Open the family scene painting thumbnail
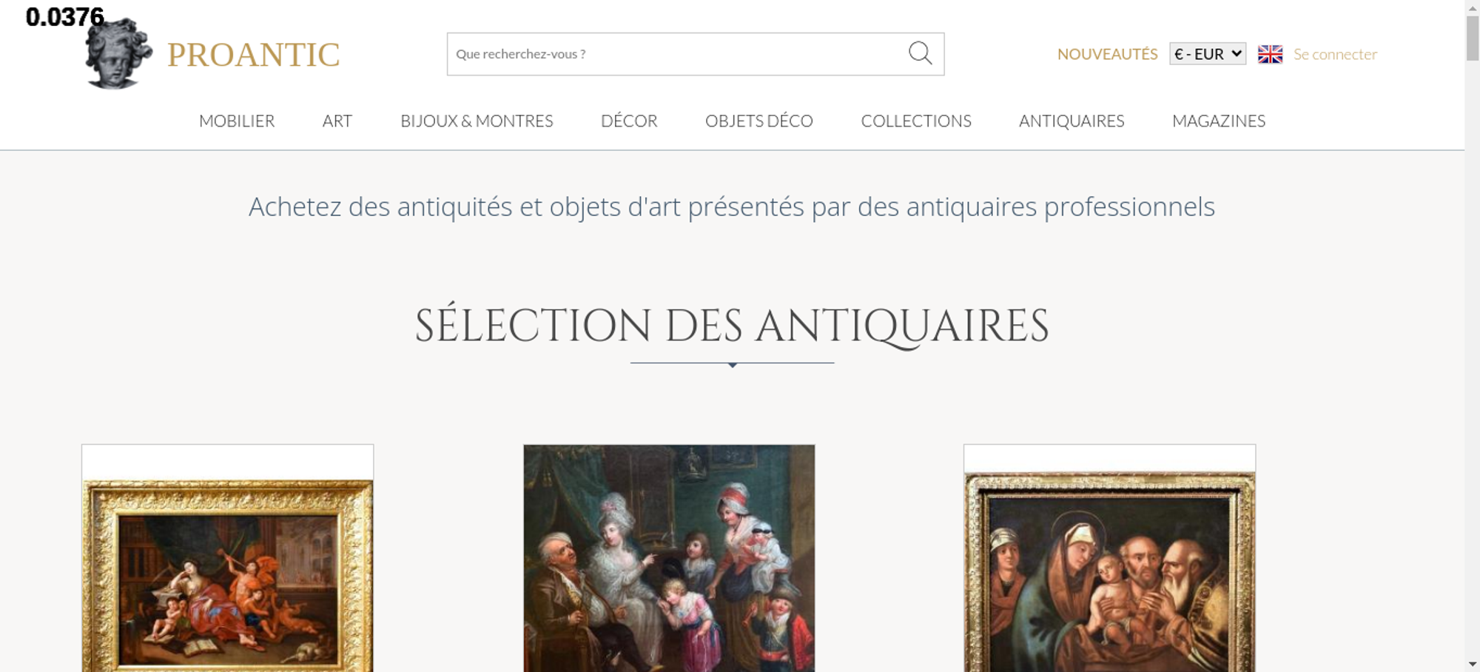The width and height of the screenshot is (1480, 672). tap(669, 558)
